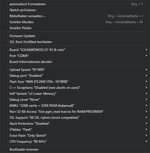Viewport: 150px width, 153px height.
Task: Open the Serieller Monitor
Action: tap(75, 22)
